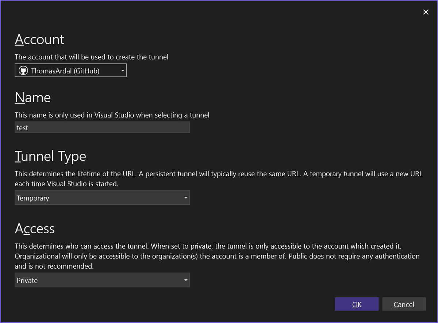Click the access description paragraph
Image resolution: width=438 pixels, height=323 pixels.
(x=217, y=256)
